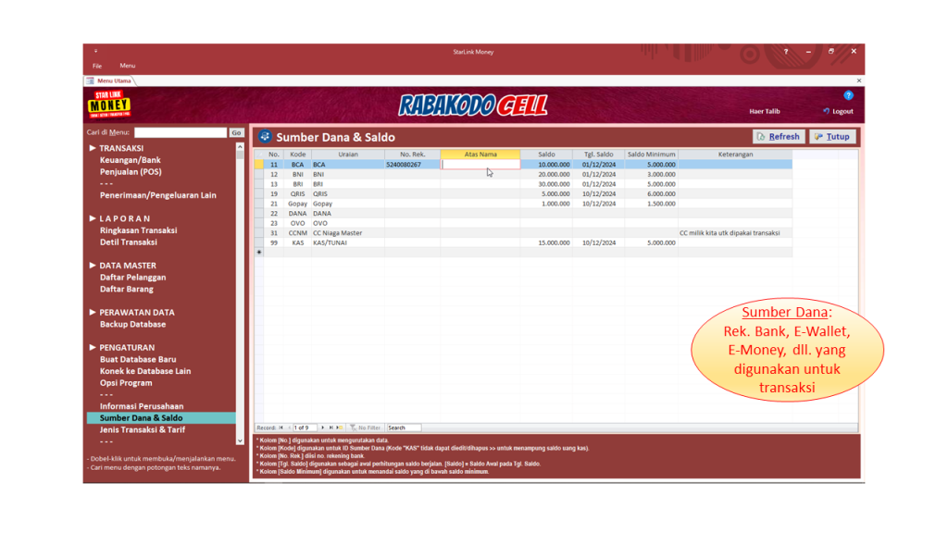Click the Keterangan column header
948x533 pixels.
(x=735, y=155)
